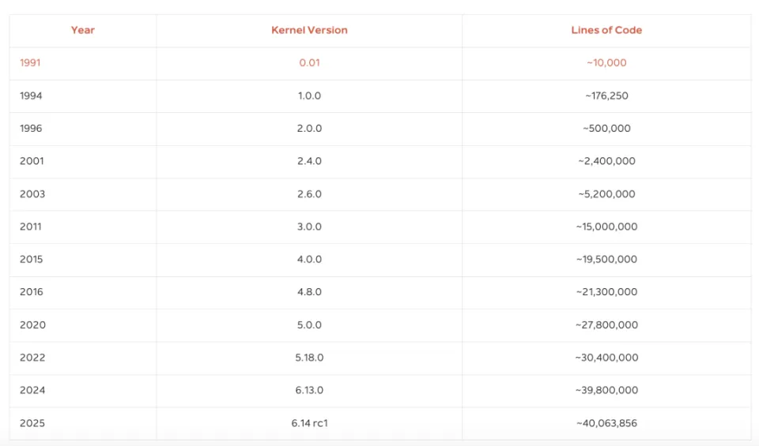Viewport: 759px width, 446px height.
Task: Click the Lines of Code column header
Action: (606, 30)
